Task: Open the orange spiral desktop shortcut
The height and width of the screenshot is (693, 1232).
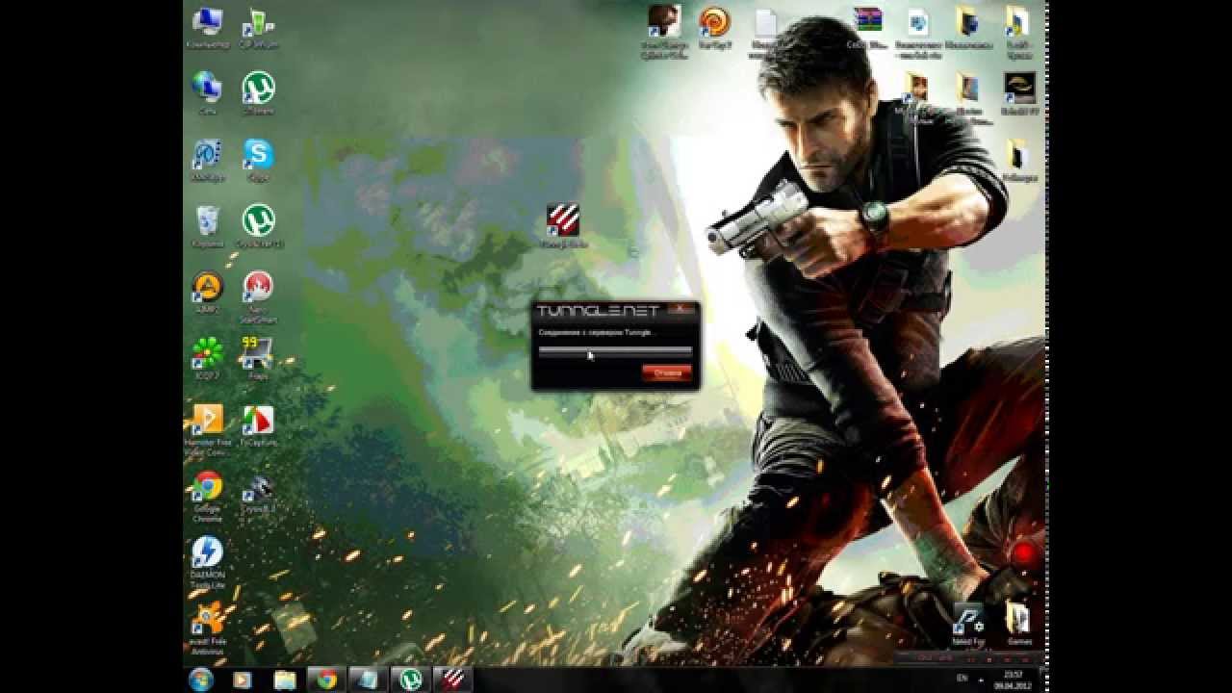Action: coord(714,29)
